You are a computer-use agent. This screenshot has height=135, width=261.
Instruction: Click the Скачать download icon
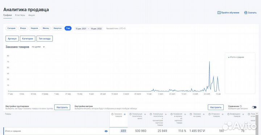click(x=245, y=13)
